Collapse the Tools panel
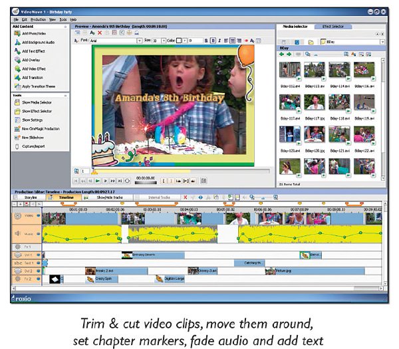The width and height of the screenshot is (399, 349). click(65, 96)
